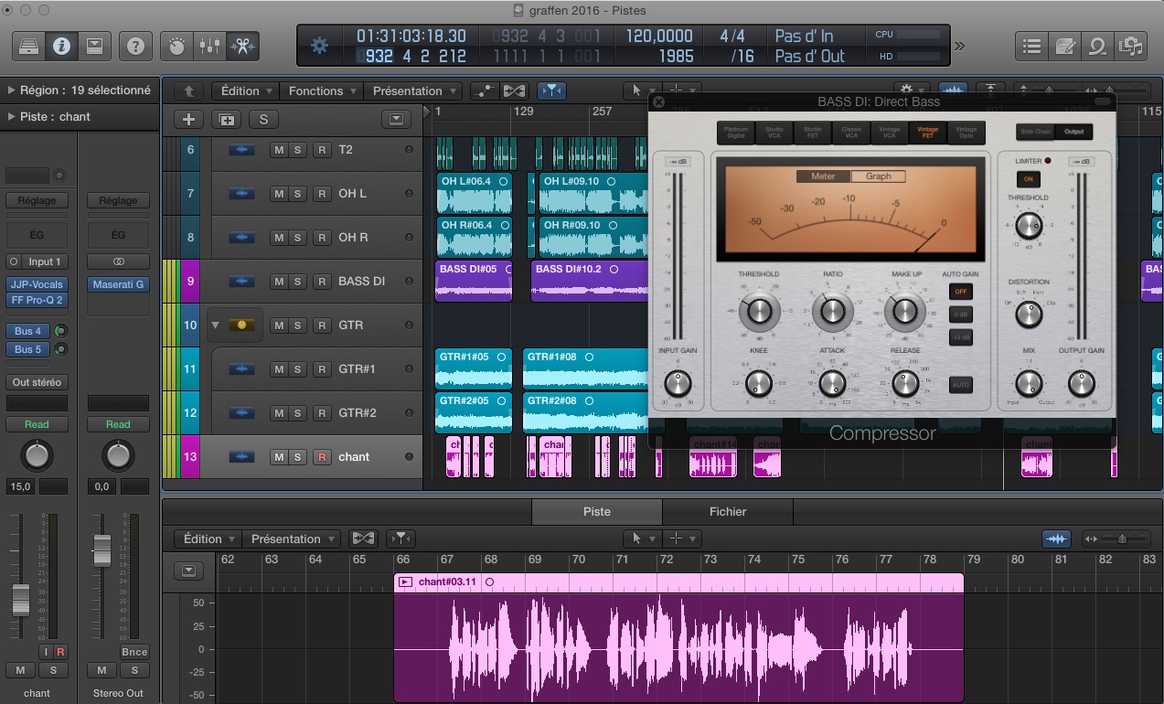Screen dimensions: 1164x704
Task: Select the chant#03.11 region header
Action: click(x=678, y=581)
